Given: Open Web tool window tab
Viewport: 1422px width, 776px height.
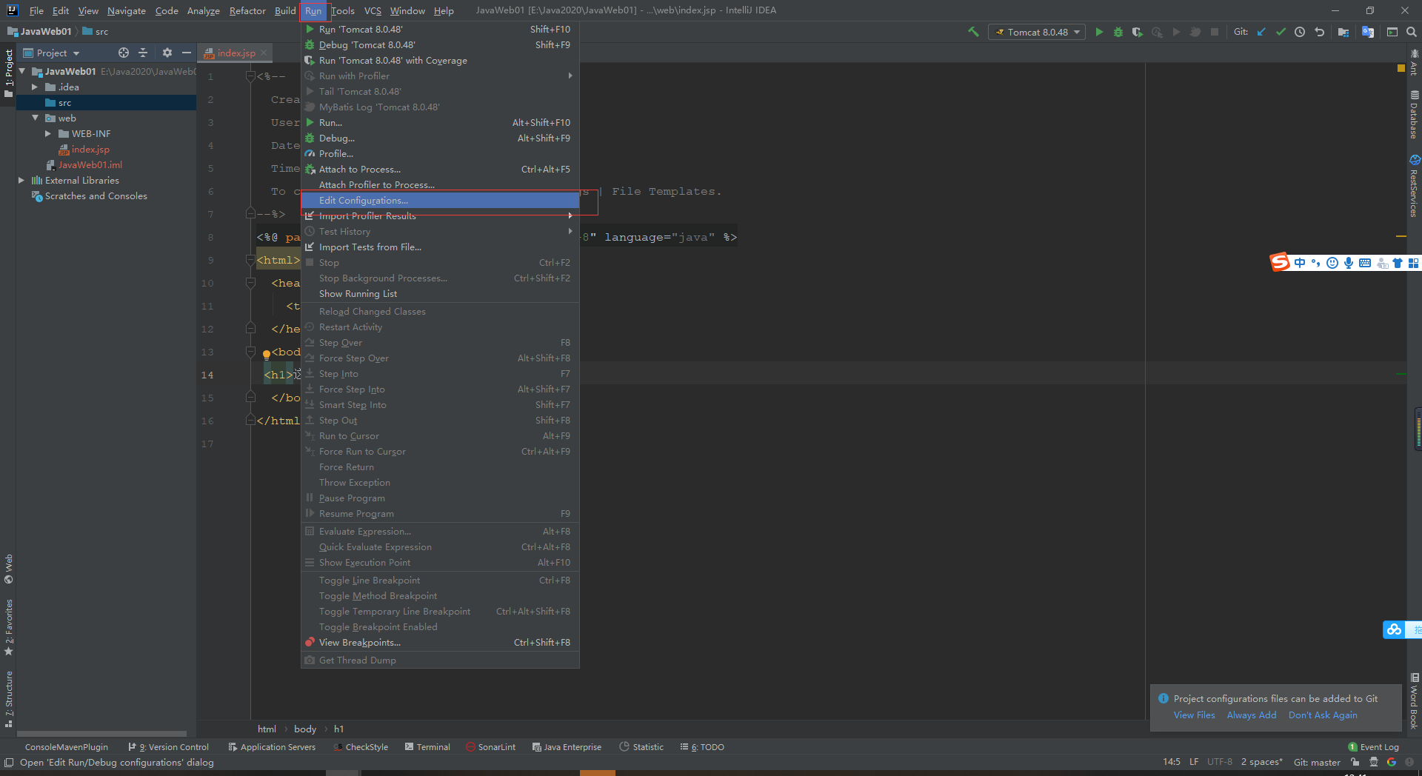Looking at the screenshot, I should (9, 569).
